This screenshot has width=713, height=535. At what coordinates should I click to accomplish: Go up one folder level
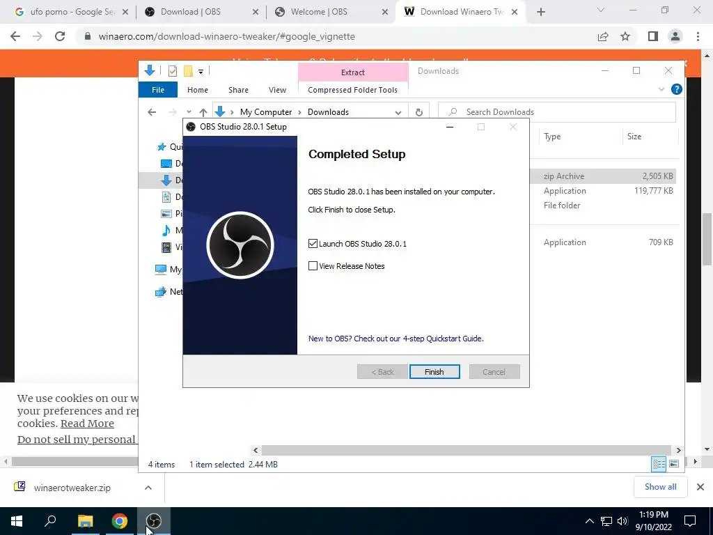(203, 112)
